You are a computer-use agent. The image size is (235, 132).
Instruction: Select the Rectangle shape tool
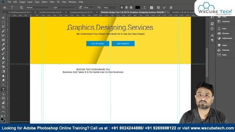pyautogui.click(x=3, y=98)
